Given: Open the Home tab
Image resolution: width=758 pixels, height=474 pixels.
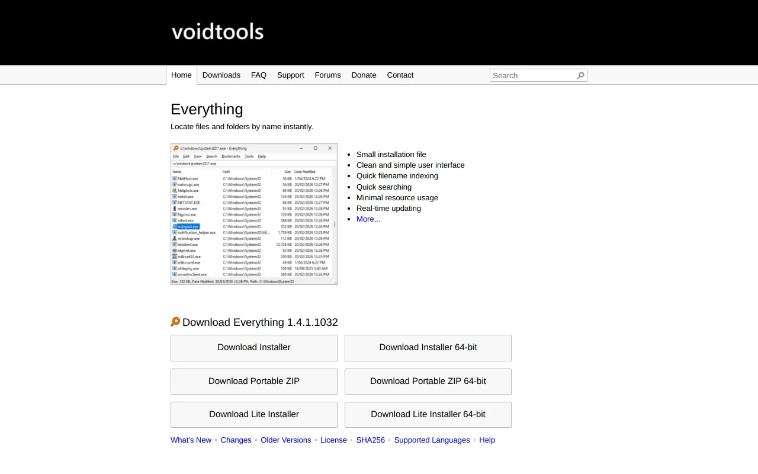Looking at the screenshot, I should (x=181, y=75).
